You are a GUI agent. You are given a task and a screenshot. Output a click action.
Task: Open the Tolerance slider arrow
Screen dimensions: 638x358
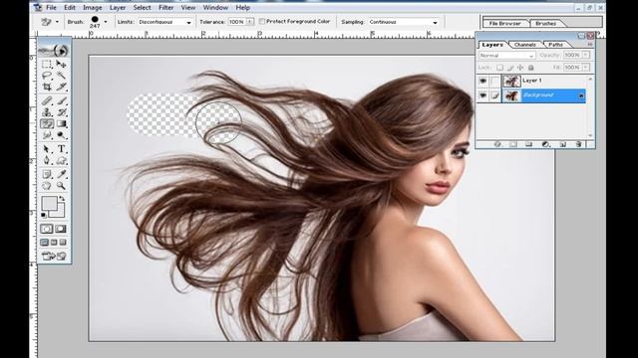[250, 22]
